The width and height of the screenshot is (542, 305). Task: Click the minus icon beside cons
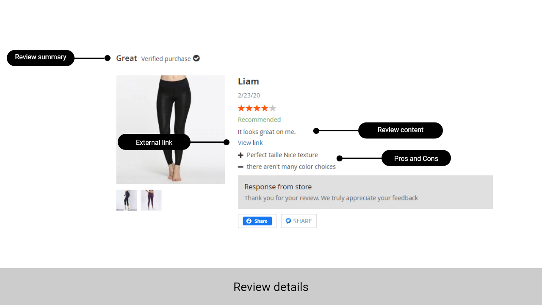pyautogui.click(x=241, y=167)
